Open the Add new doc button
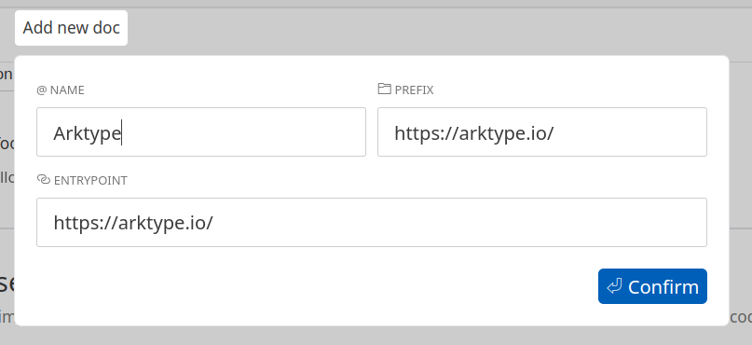This screenshot has width=752, height=345. (x=71, y=28)
